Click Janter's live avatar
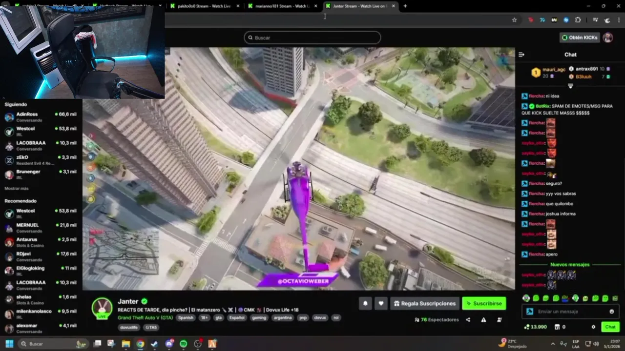Image resolution: width=625 pixels, height=351 pixels. click(102, 308)
